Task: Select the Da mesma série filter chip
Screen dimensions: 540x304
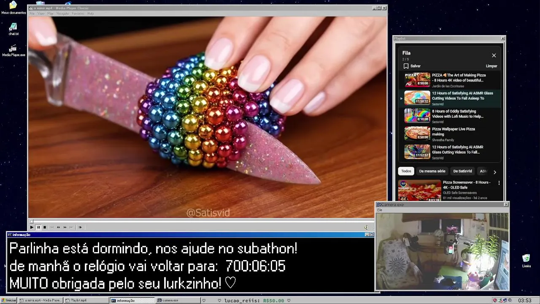Action: point(432,171)
